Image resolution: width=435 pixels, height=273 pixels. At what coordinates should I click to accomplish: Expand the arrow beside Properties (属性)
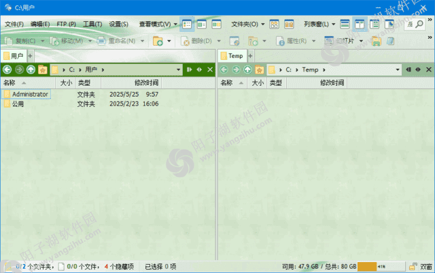[313, 41]
